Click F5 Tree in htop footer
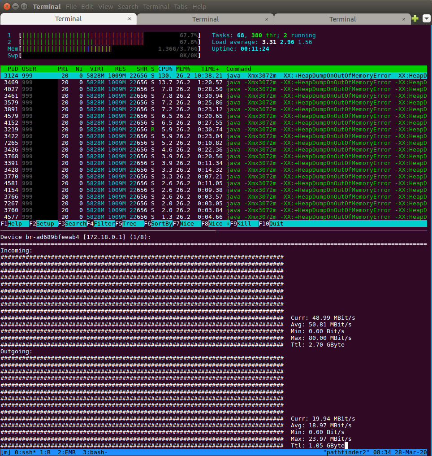 point(130,224)
